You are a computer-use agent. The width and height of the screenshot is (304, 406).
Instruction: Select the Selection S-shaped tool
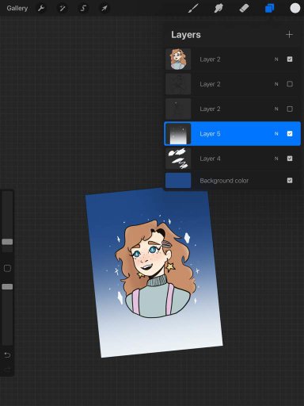point(83,8)
